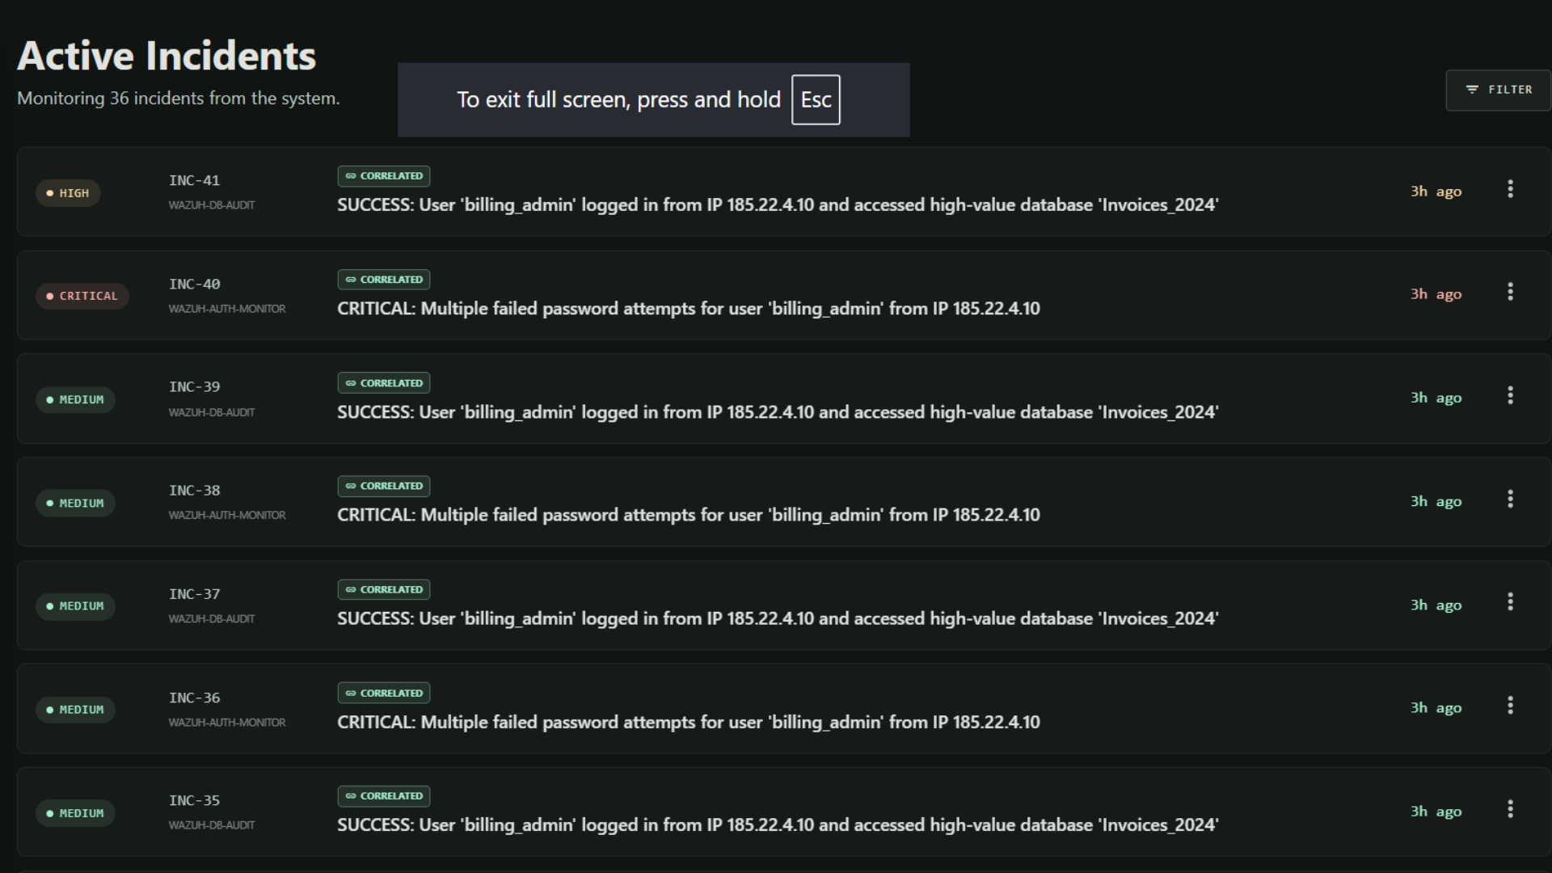
Task: Click the CORRELATED tag on INC-38
Action: 384,486
